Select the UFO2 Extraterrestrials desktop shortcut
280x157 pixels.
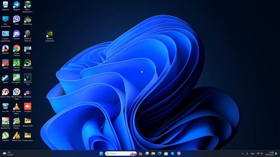(28, 7)
